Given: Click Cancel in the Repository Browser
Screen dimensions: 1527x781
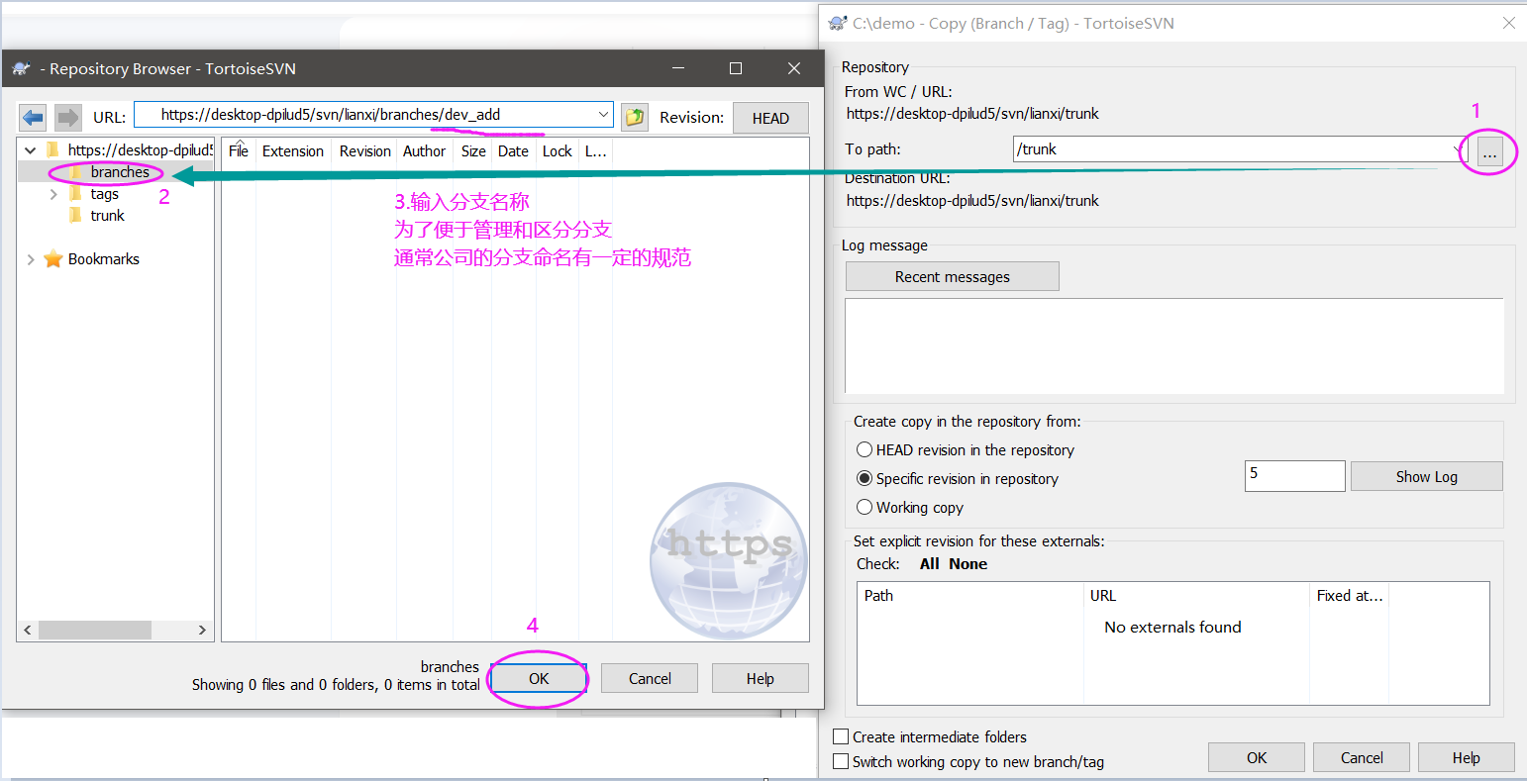Looking at the screenshot, I should (650, 678).
